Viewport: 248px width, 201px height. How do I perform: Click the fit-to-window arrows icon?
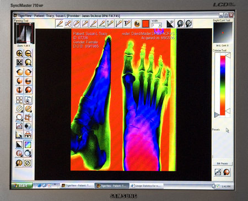coord(19,62)
